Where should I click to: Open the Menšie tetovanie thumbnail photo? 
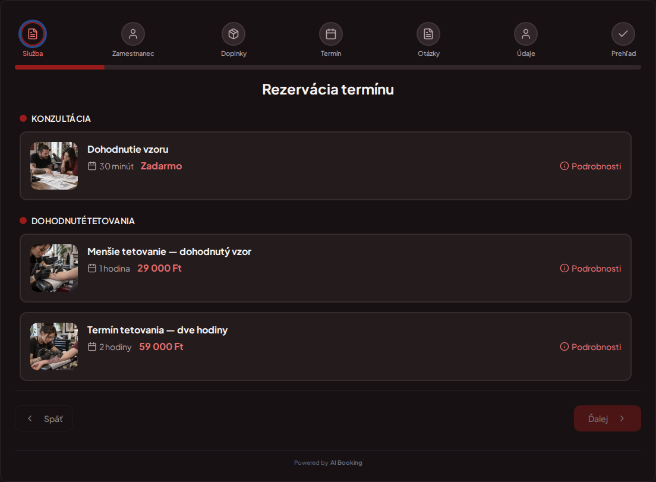(54, 268)
